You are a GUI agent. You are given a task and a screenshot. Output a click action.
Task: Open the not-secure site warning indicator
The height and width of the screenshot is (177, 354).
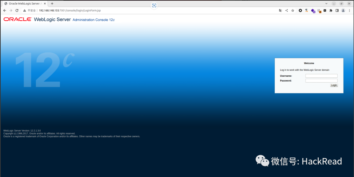click(x=29, y=10)
